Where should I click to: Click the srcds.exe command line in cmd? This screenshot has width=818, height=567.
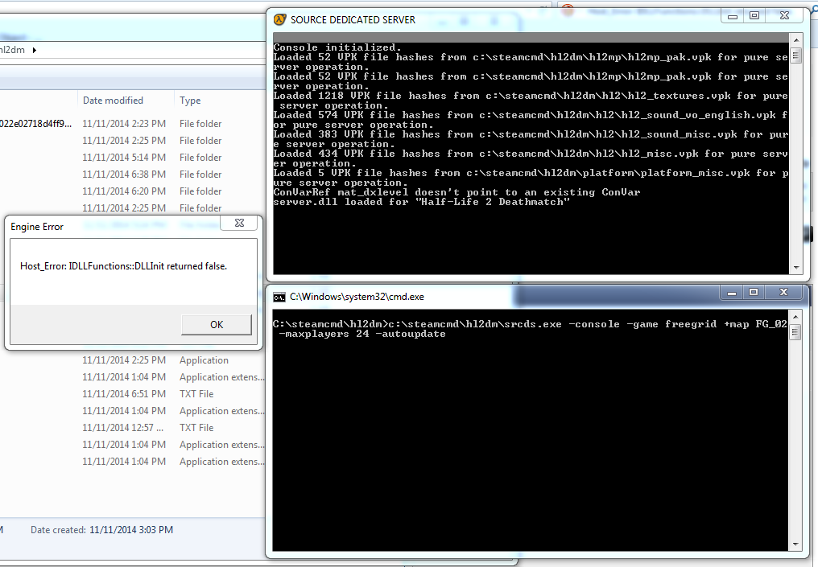(530, 329)
